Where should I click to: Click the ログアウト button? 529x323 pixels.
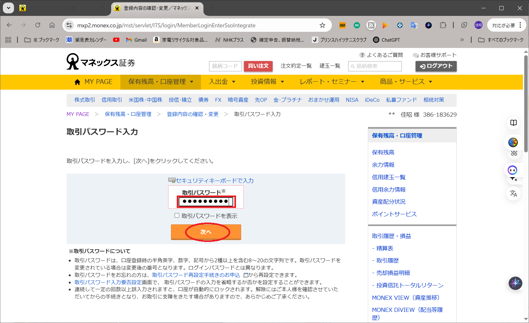[x=436, y=66]
